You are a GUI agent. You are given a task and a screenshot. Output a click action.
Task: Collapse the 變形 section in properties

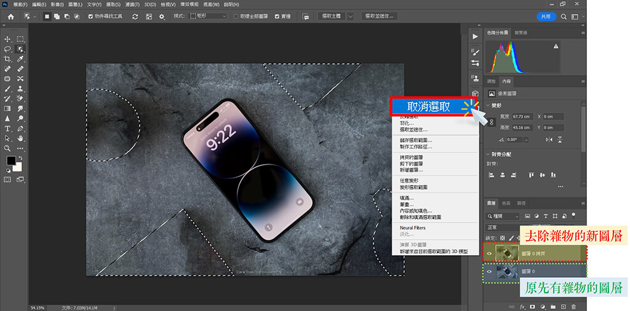(488, 106)
